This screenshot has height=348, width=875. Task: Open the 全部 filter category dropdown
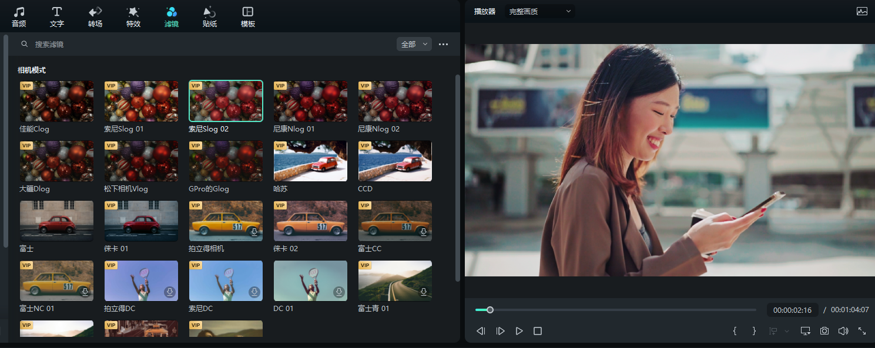click(x=414, y=44)
